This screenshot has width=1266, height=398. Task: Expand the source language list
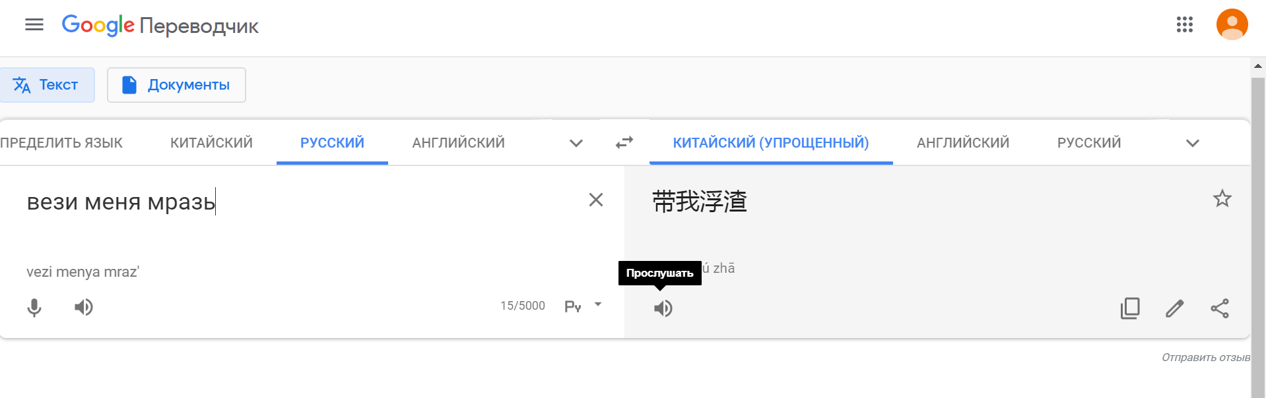tap(576, 143)
